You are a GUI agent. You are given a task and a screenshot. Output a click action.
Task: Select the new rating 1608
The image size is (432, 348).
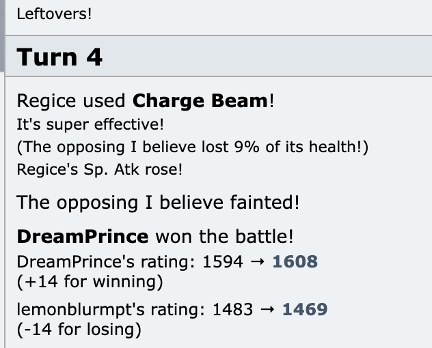click(x=295, y=261)
